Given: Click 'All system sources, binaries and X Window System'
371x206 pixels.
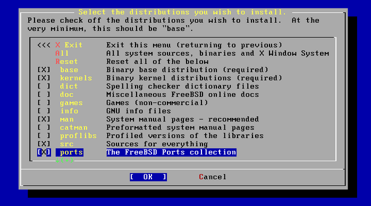Looking at the screenshot, I should click(x=218, y=54).
